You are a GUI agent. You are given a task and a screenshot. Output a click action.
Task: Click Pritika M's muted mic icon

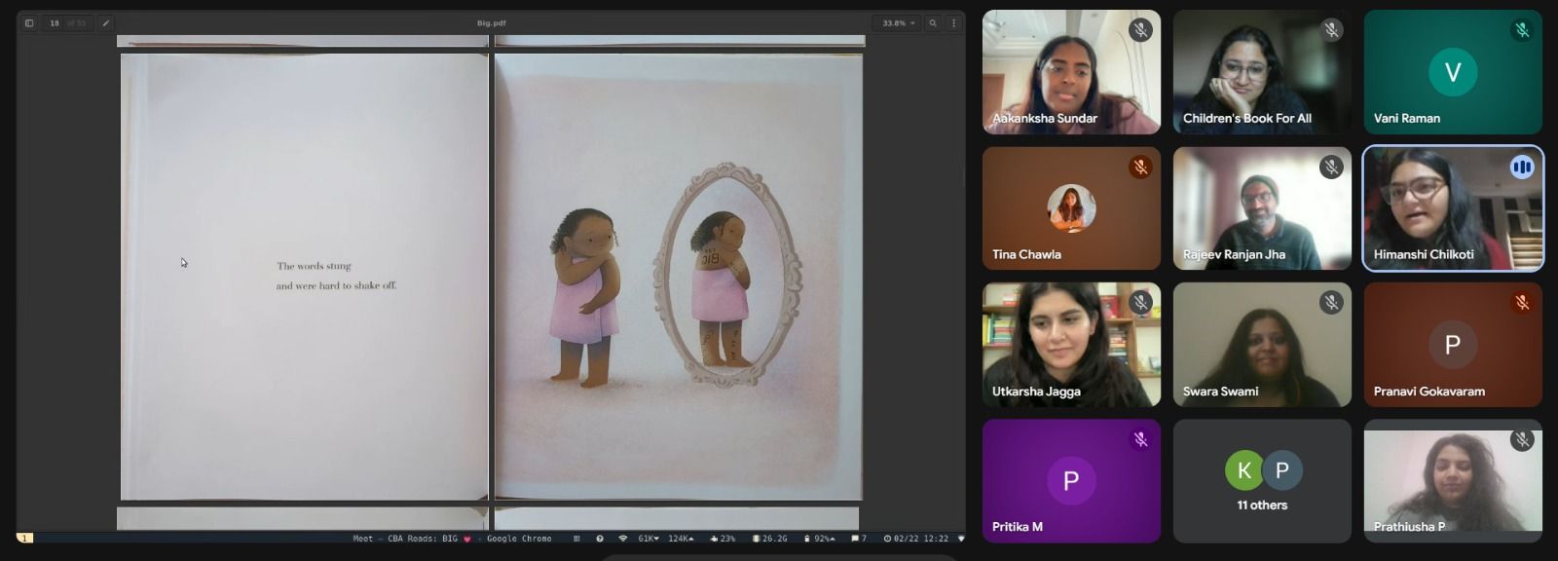point(1140,440)
